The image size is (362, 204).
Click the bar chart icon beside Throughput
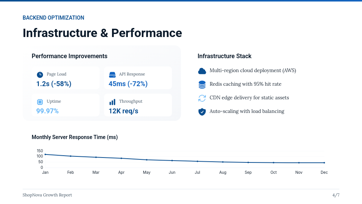(x=112, y=102)
